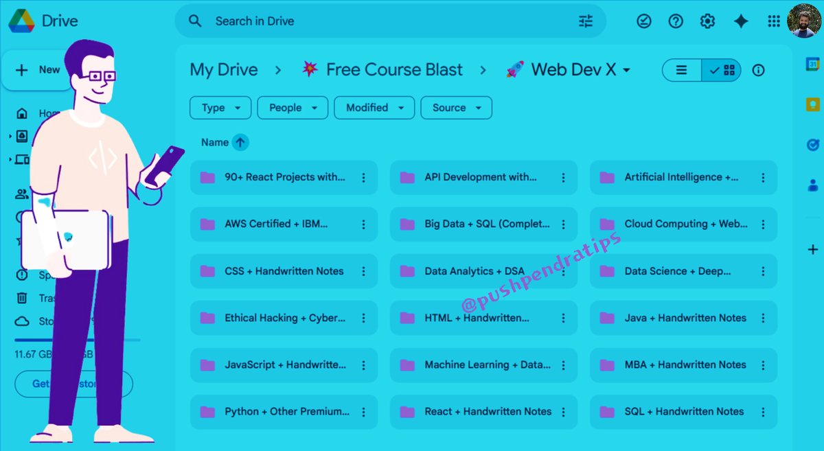Select the MBA + Handwritten Notes folder
Image resolution: width=824 pixels, height=451 pixels.
684,365
